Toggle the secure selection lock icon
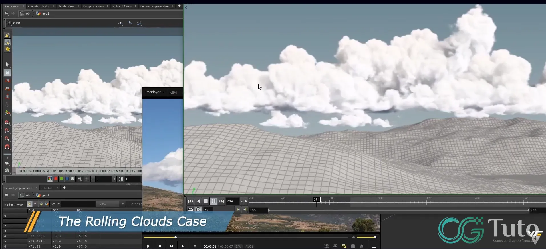This screenshot has height=249, width=546. click(x=7, y=73)
